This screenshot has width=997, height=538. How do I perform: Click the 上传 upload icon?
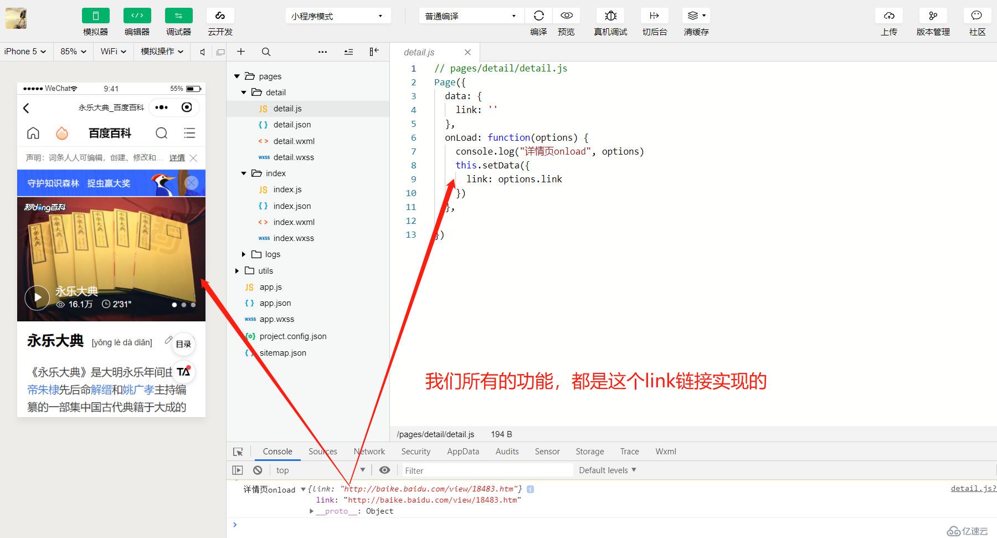pos(889,16)
